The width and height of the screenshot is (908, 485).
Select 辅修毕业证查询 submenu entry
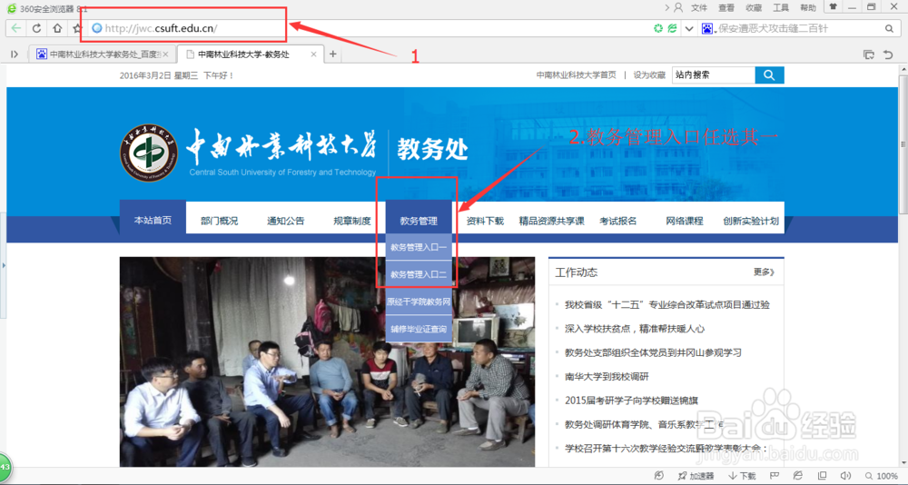(419, 329)
